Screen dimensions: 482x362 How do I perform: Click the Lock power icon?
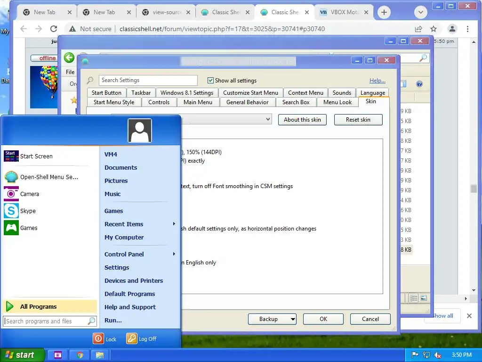[98, 338]
